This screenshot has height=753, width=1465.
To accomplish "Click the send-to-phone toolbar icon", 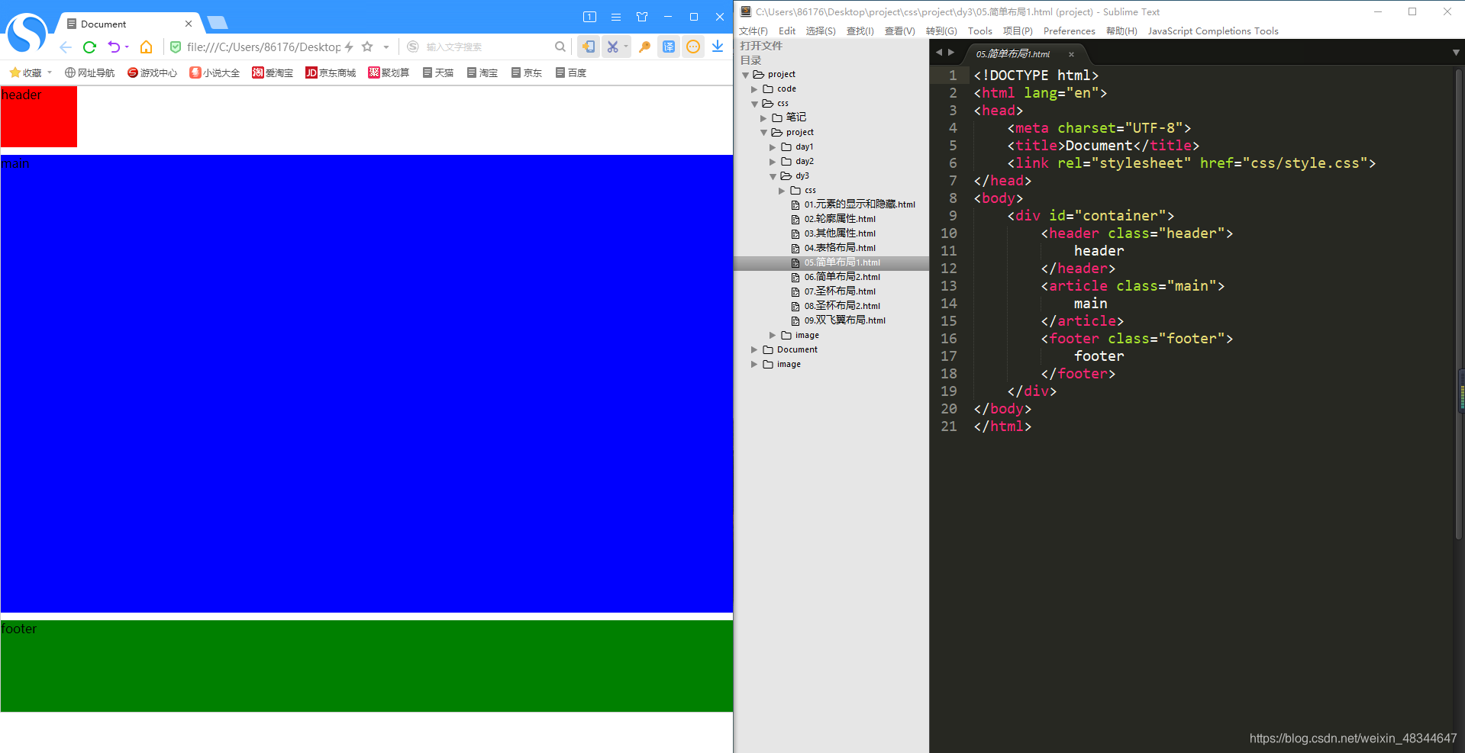I will 589,47.
